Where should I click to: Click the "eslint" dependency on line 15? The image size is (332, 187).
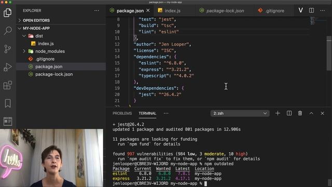click(x=149, y=63)
